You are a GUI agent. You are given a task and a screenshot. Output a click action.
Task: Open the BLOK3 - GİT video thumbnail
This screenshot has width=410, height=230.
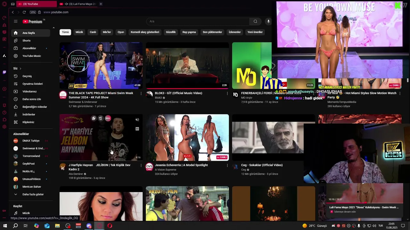point(187,65)
